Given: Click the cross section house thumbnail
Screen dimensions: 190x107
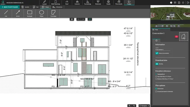Looking at the screenshot, I should 184,37.
